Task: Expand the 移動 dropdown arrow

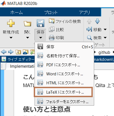Action: pyautogui.click(x=105, y=29)
